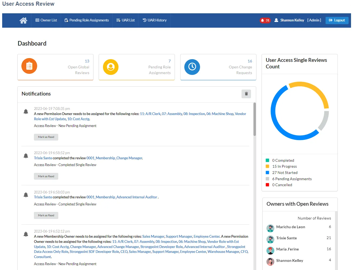Click bell icon beside 6:58:52 pm notification
The image size is (354, 270).
point(26,155)
